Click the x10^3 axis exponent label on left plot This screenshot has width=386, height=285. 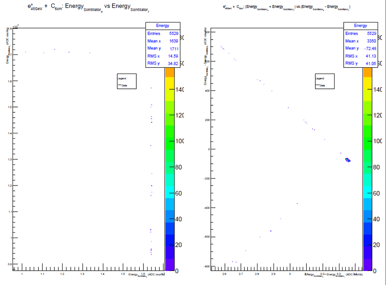tap(15, 26)
